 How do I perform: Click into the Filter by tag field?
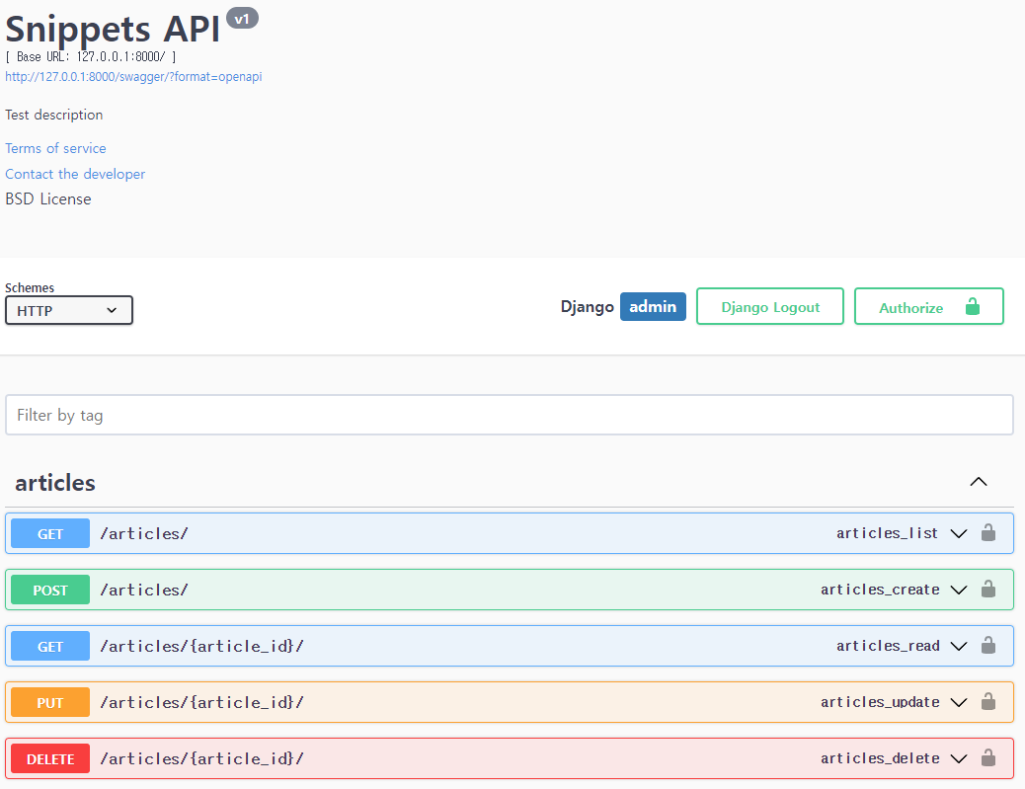(x=510, y=415)
